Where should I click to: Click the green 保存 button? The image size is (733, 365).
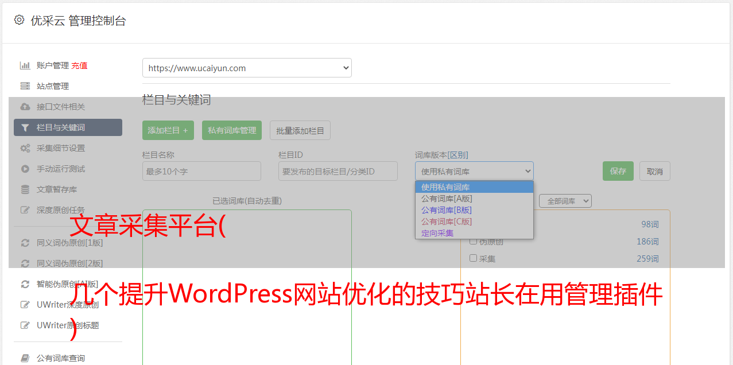point(618,171)
